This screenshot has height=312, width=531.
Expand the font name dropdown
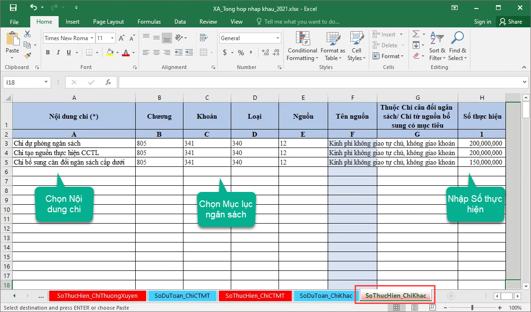coord(91,38)
